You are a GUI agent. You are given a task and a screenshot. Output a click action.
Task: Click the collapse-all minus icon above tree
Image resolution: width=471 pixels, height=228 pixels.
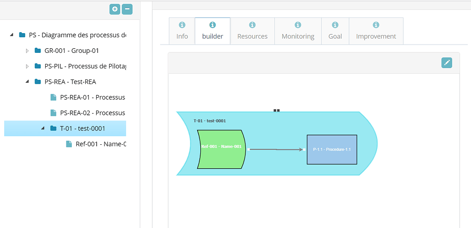(x=127, y=9)
